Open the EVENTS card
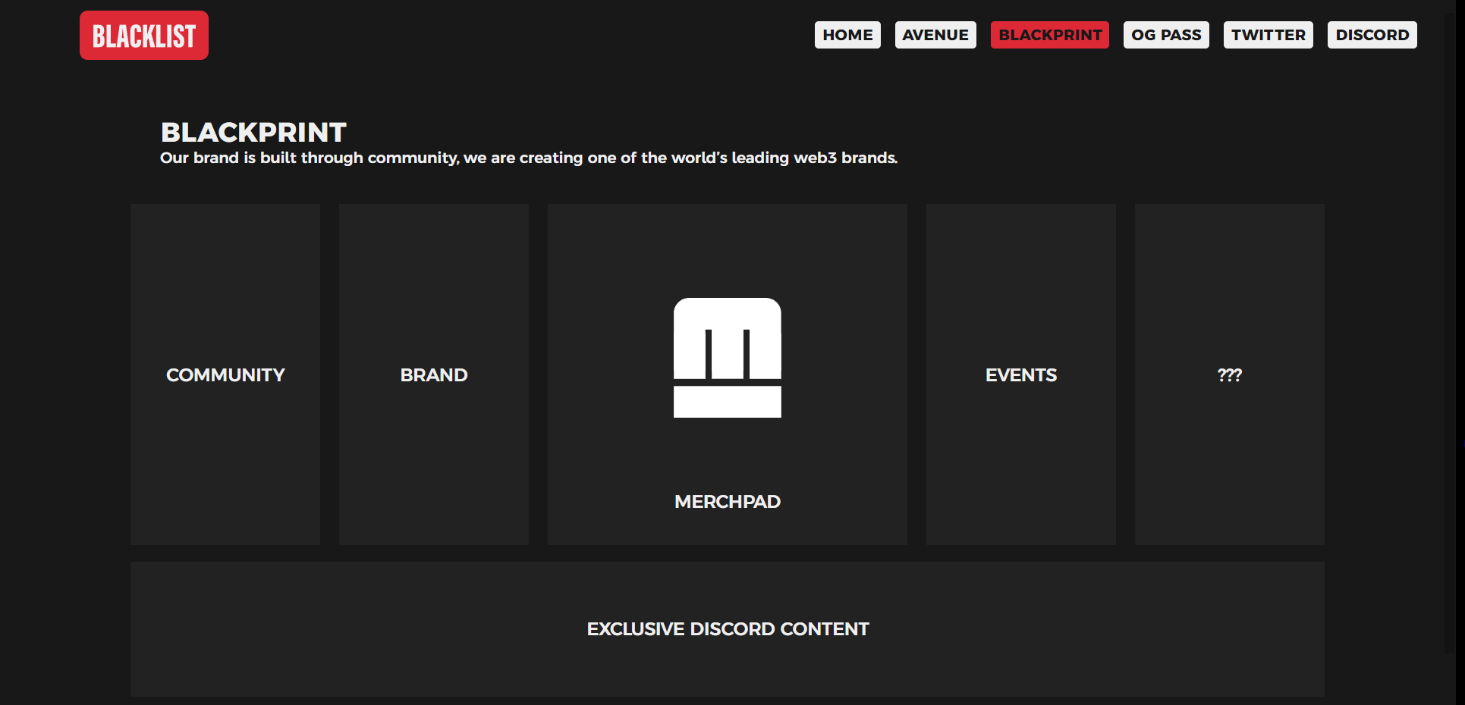The width and height of the screenshot is (1465, 705). click(x=1021, y=374)
